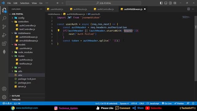Click the feedback icon in status bar
This screenshot has height=111, width=197.
(188, 103)
